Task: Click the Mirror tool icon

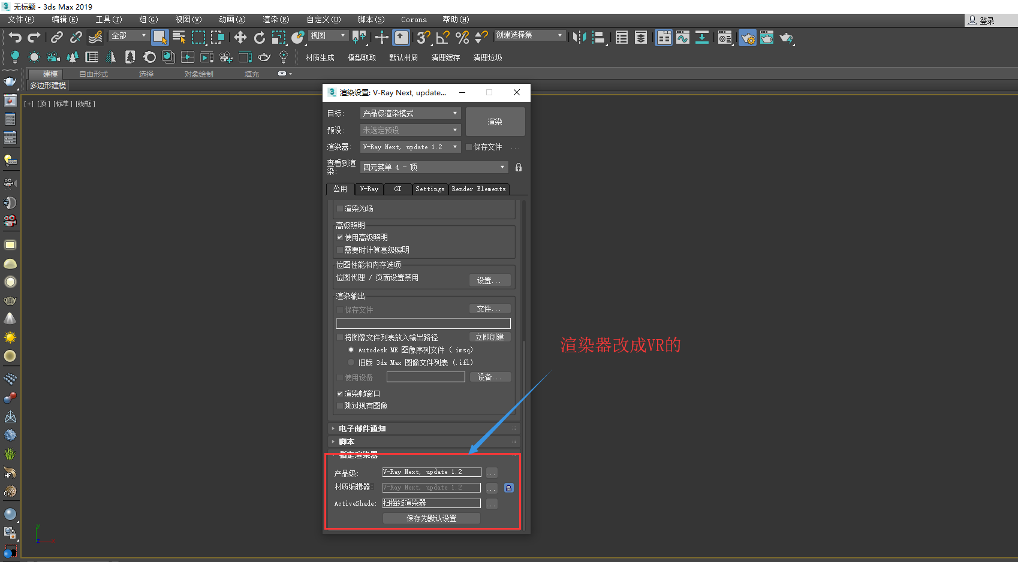Action: tap(579, 38)
